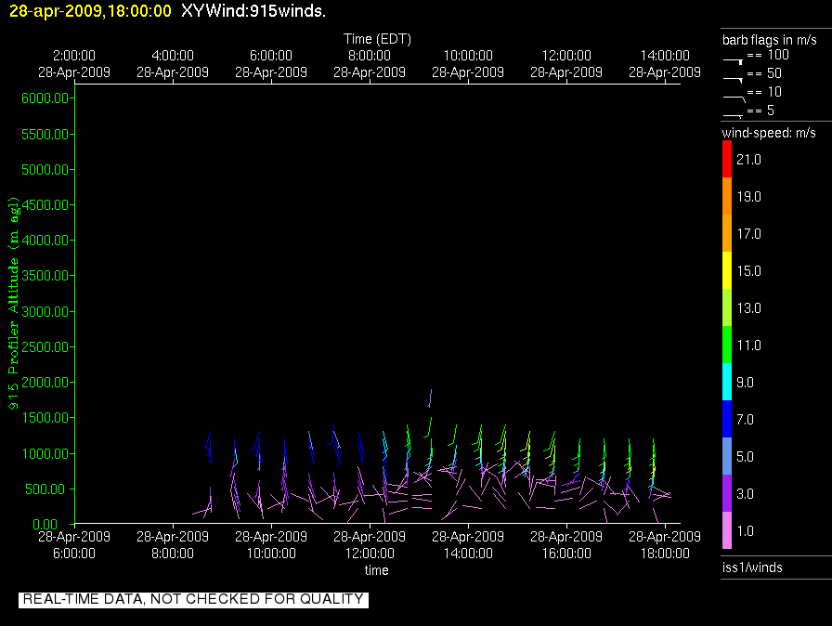Click the dark blue 7.0 swatch
Screen dimensions: 832x626
pyautogui.click(x=727, y=420)
